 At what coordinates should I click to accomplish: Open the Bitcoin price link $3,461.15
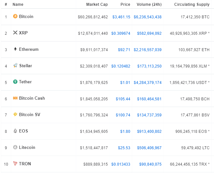pyautogui.click(x=121, y=17)
